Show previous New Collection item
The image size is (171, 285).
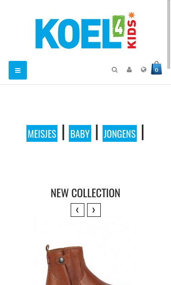(78, 210)
